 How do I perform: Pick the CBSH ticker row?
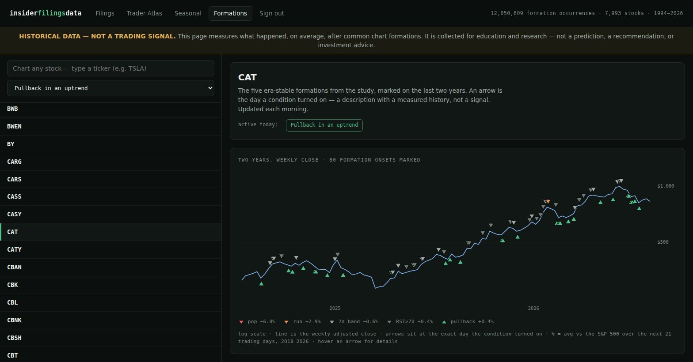110,338
